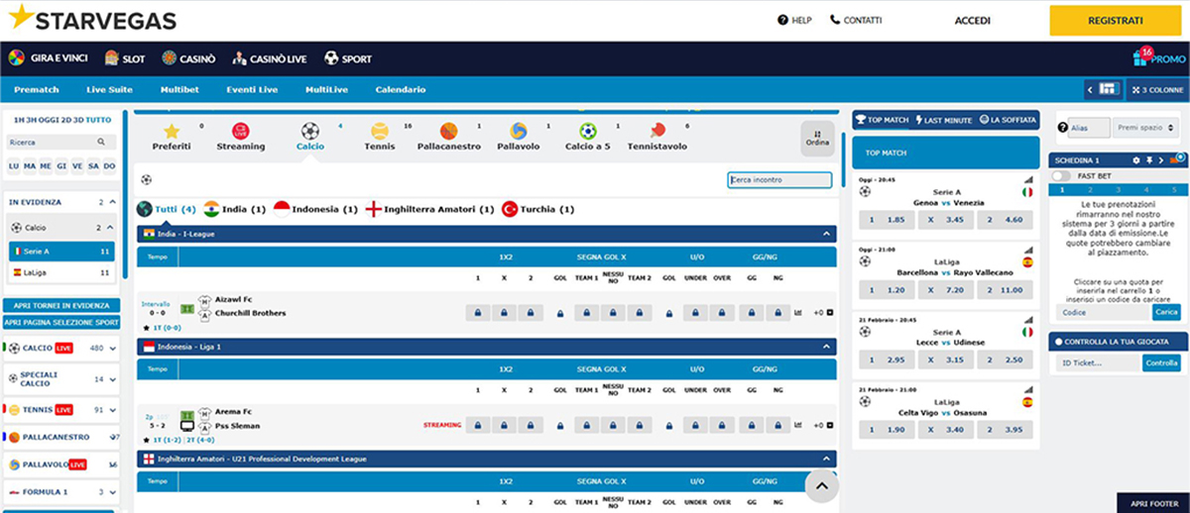
Task: Expand the CALCIO live sidebar category
Action: pyautogui.click(x=113, y=349)
